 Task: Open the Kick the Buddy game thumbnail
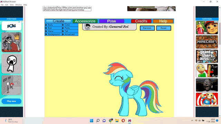pos(207,100)
